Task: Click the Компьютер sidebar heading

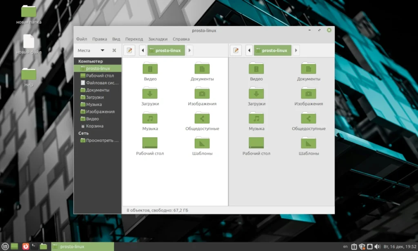Action: point(91,61)
